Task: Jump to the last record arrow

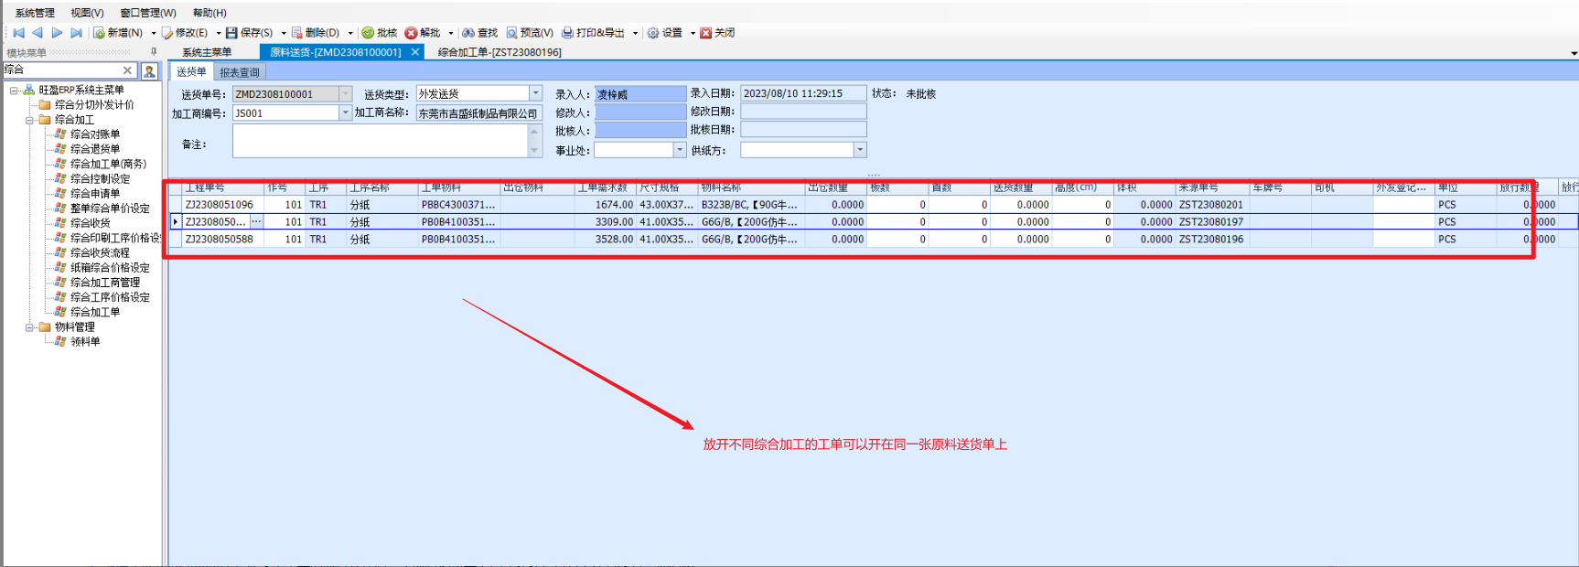Action: (76, 33)
